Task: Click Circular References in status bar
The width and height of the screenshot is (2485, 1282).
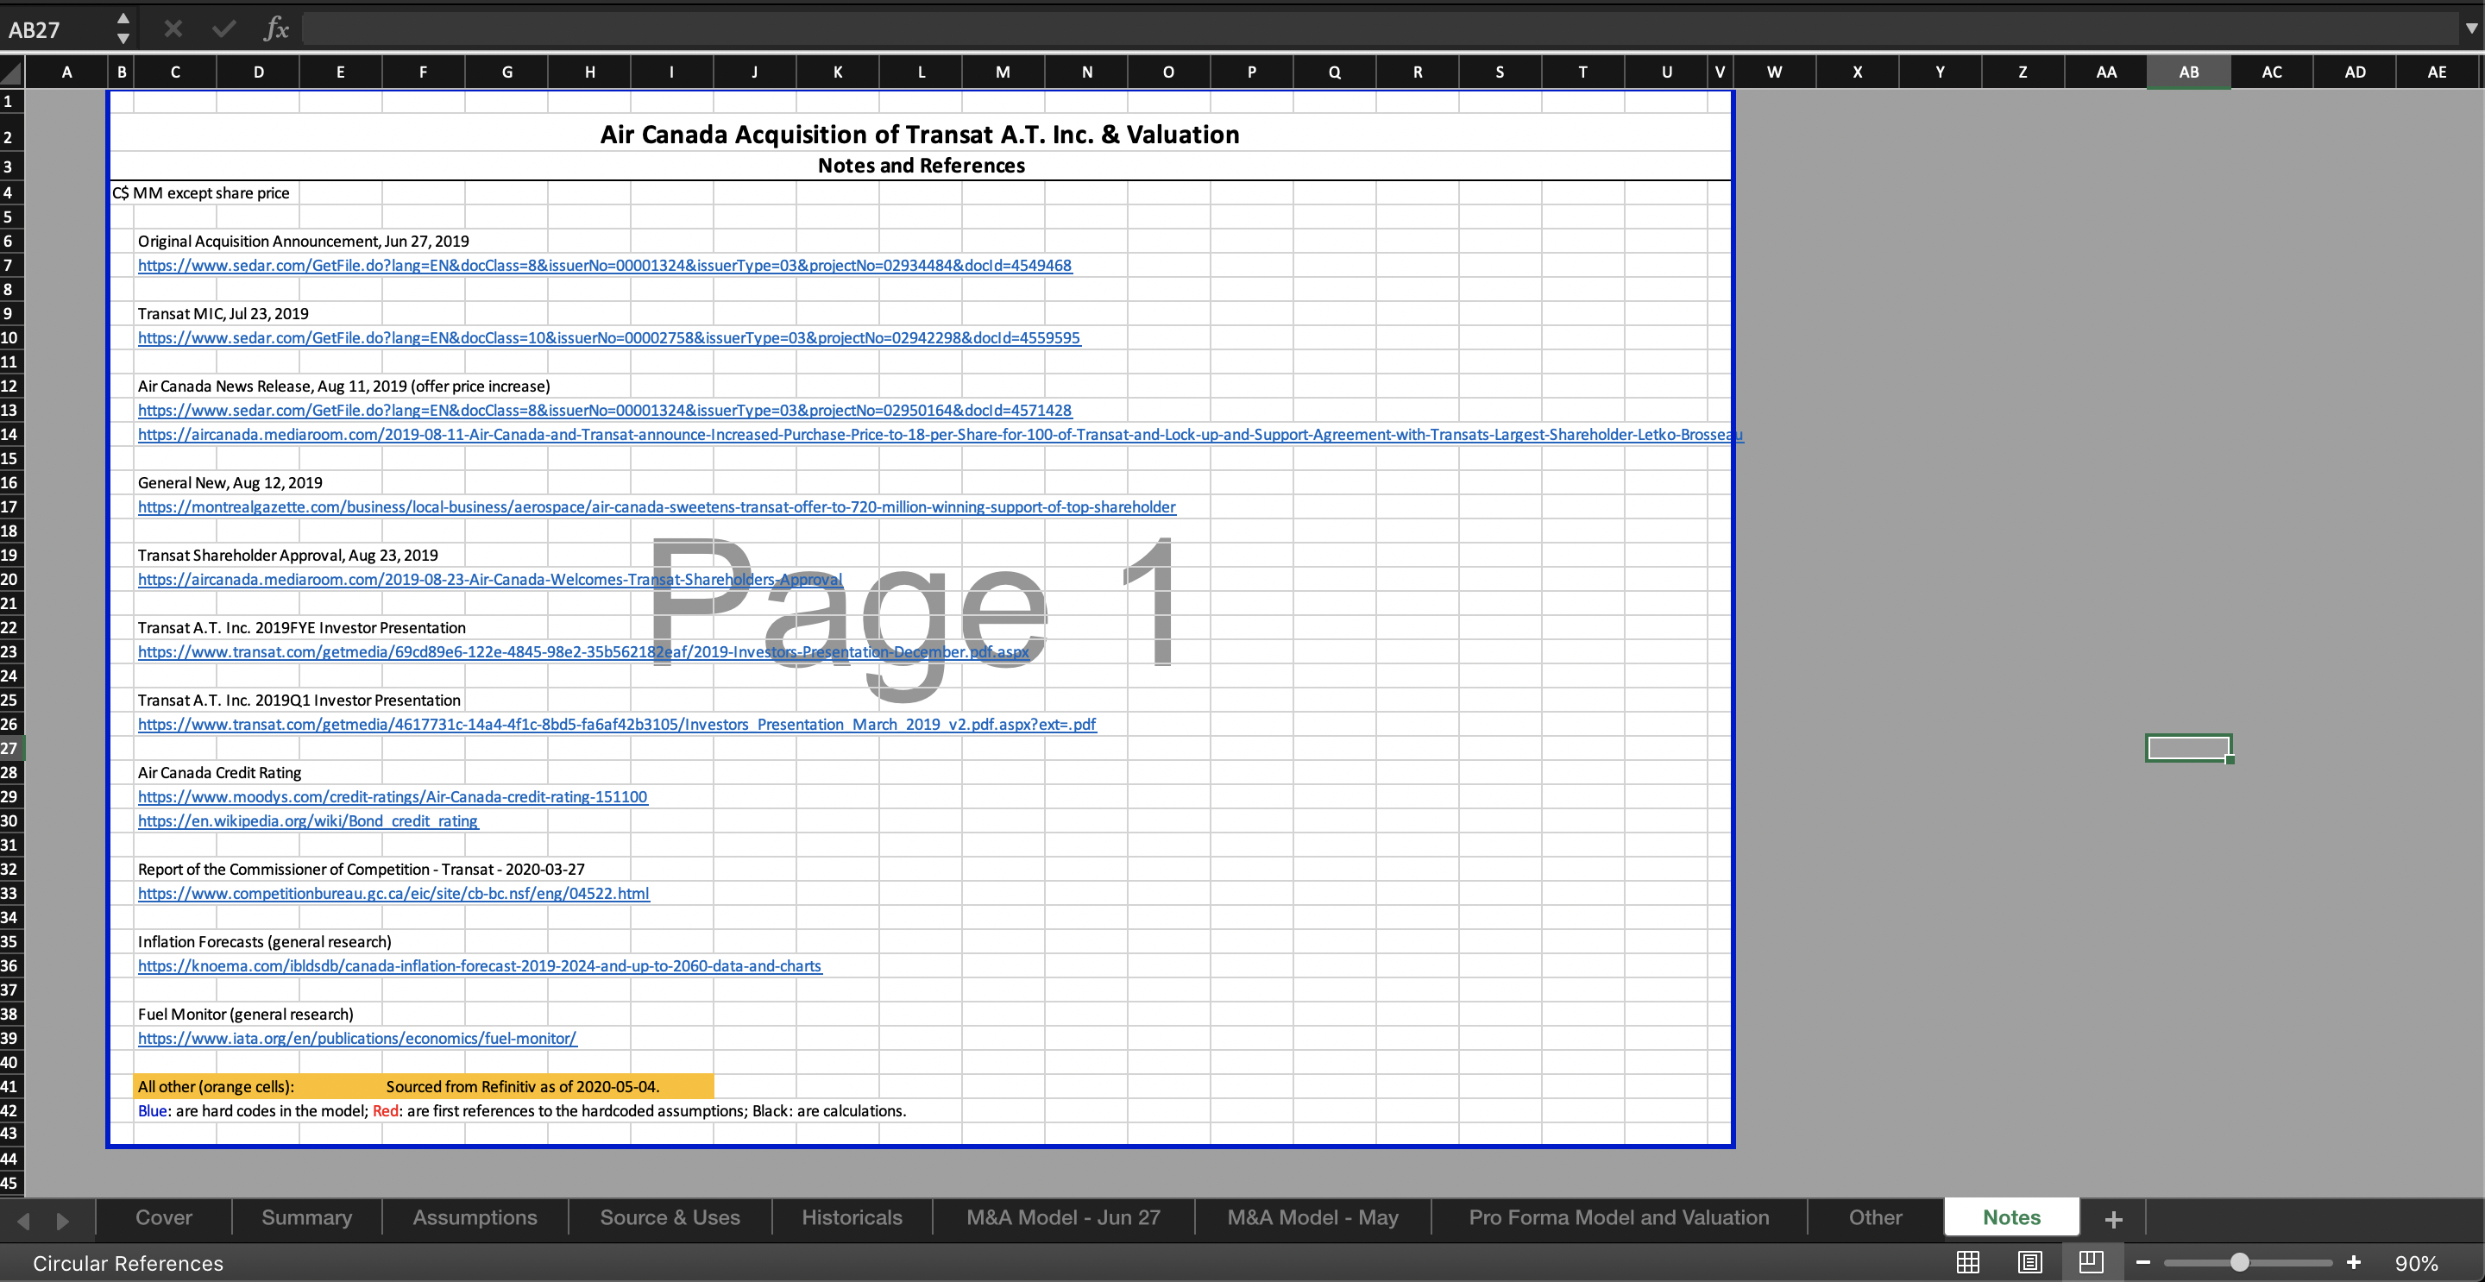Action: (129, 1263)
